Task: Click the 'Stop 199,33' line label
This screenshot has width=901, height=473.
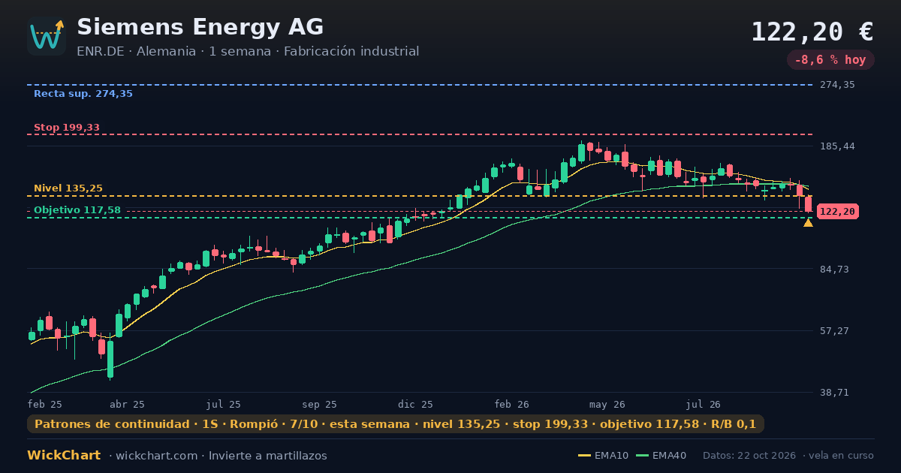Action: pyautogui.click(x=67, y=128)
